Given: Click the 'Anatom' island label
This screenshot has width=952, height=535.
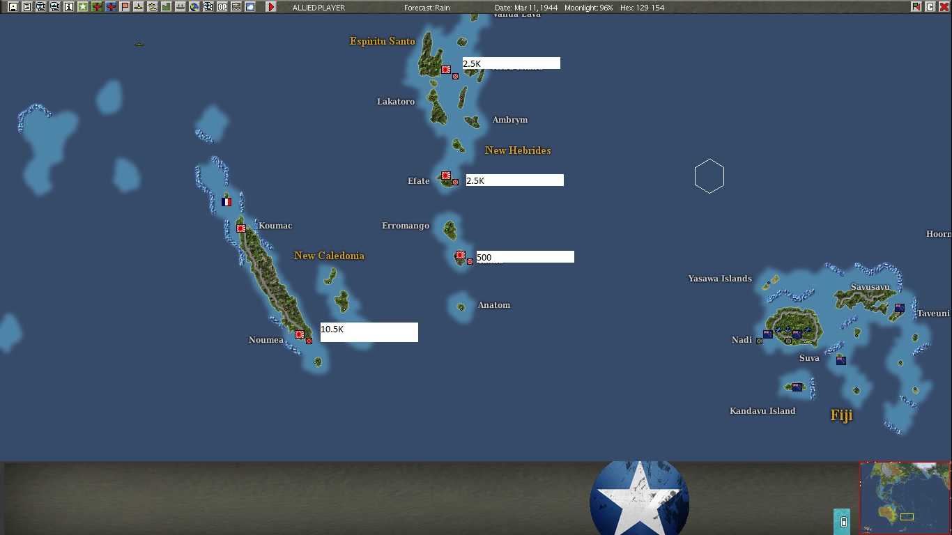Looking at the screenshot, I should tap(494, 305).
